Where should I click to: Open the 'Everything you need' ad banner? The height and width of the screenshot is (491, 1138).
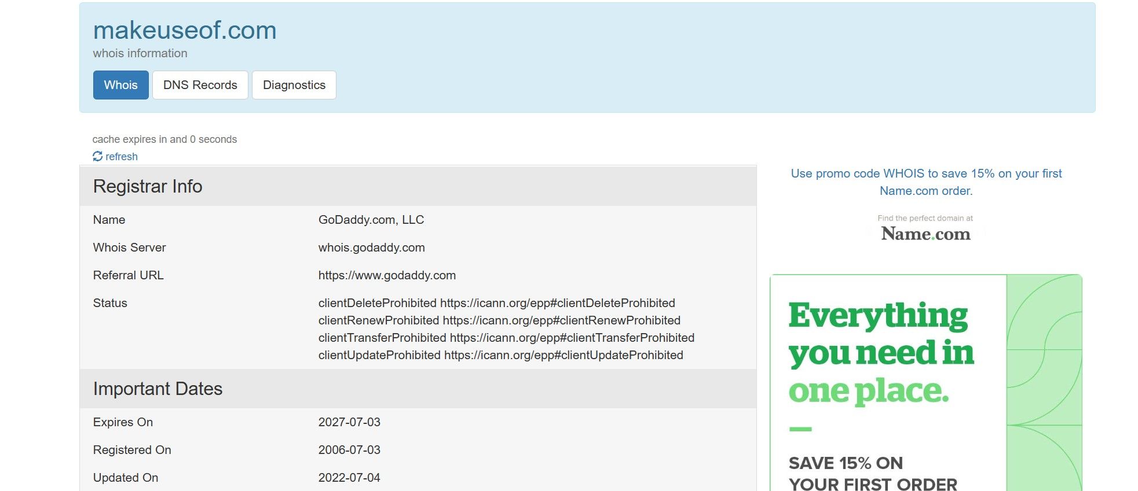pyautogui.click(x=926, y=383)
